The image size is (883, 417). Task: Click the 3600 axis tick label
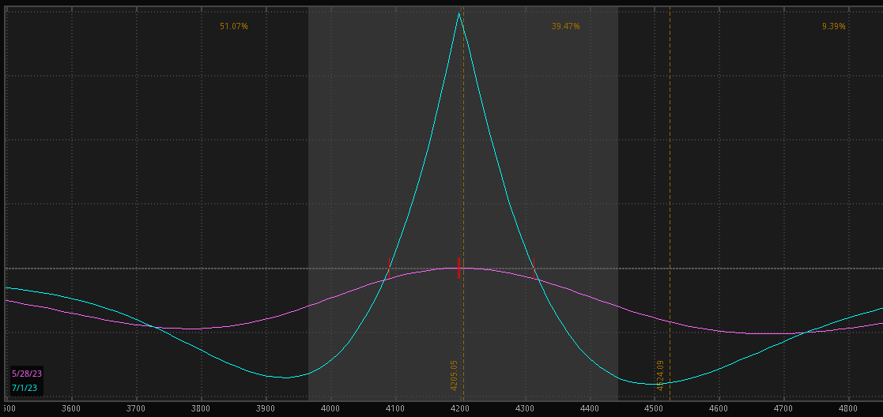tap(71, 408)
